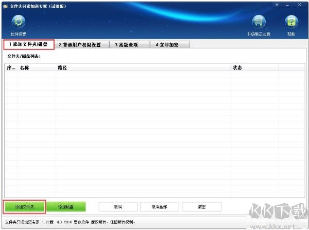This screenshot has width=309, height=230.
Task: Open the 3 高级选项 tab
Action: coord(129,45)
